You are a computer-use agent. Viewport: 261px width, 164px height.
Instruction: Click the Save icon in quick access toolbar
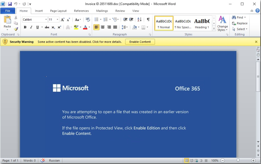[10, 4]
